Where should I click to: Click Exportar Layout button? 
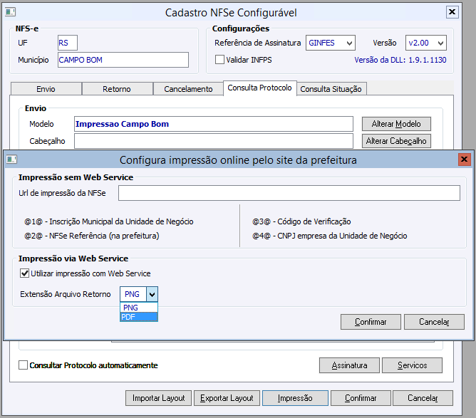tap(227, 398)
